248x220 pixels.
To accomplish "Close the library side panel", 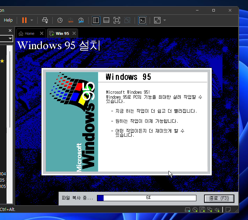I will click(x=10, y=30).
